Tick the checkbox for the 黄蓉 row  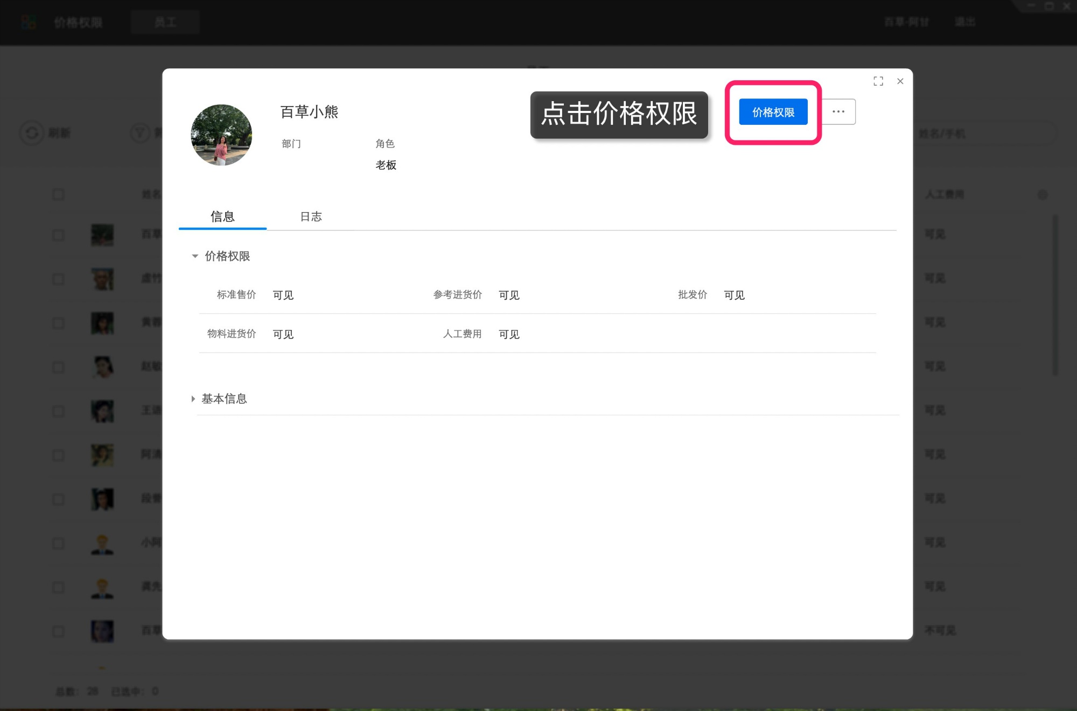pyautogui.click(x=58, y=323)
